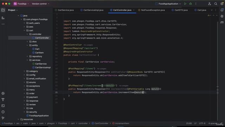Screen dimensions: 225x127
Task: Click the src breadcrumb segment
Action: (18, 123)
